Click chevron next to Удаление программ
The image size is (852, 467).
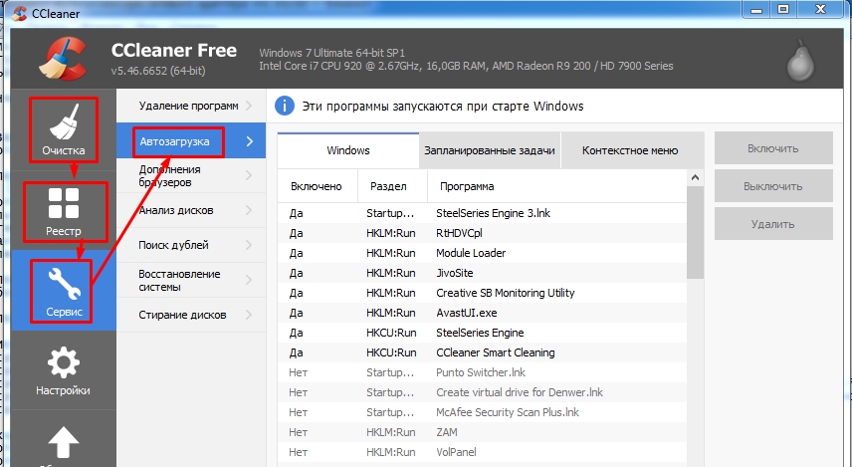click(x=250, y=106)
